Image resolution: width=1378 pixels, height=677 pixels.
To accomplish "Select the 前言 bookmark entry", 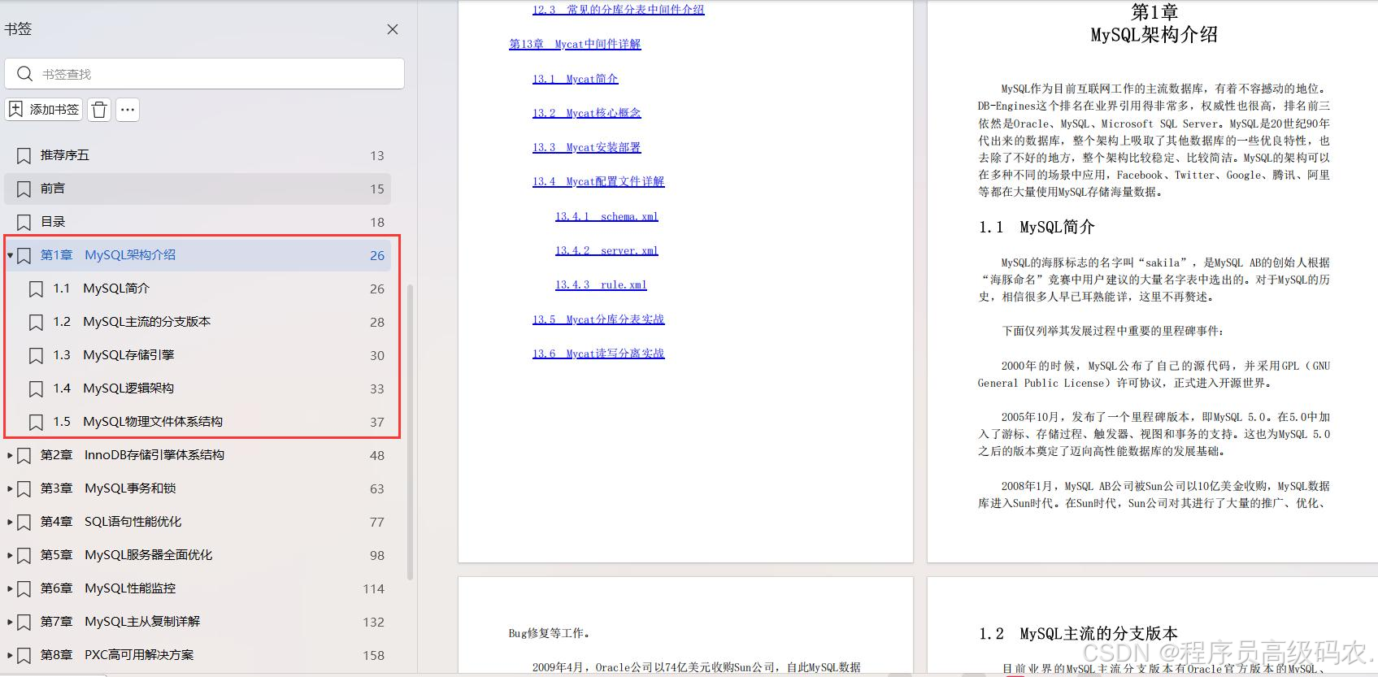I will (198, 189).
